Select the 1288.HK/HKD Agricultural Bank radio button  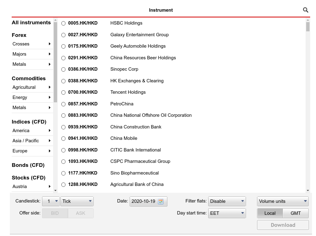(64, 185)
